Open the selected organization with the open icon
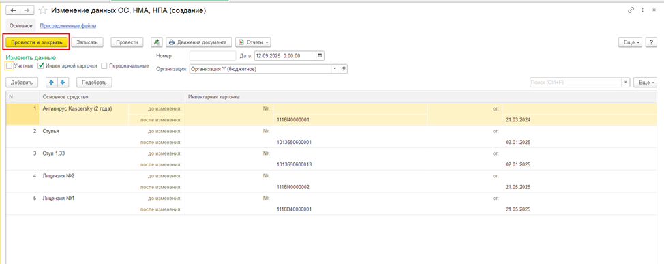664x264 pixels. 344,69
